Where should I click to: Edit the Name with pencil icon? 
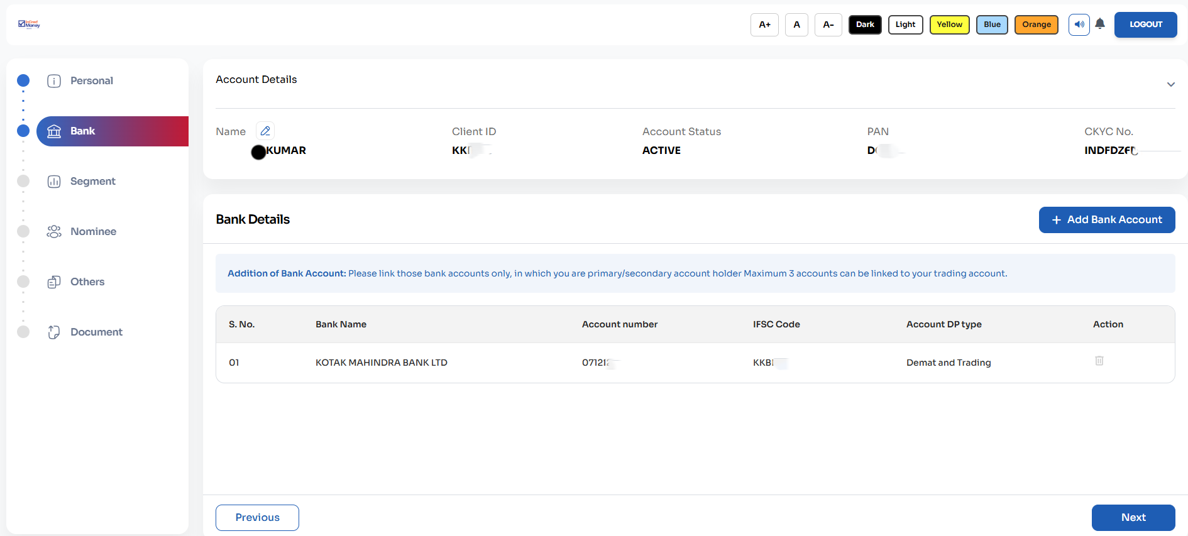tap(265, 131)
